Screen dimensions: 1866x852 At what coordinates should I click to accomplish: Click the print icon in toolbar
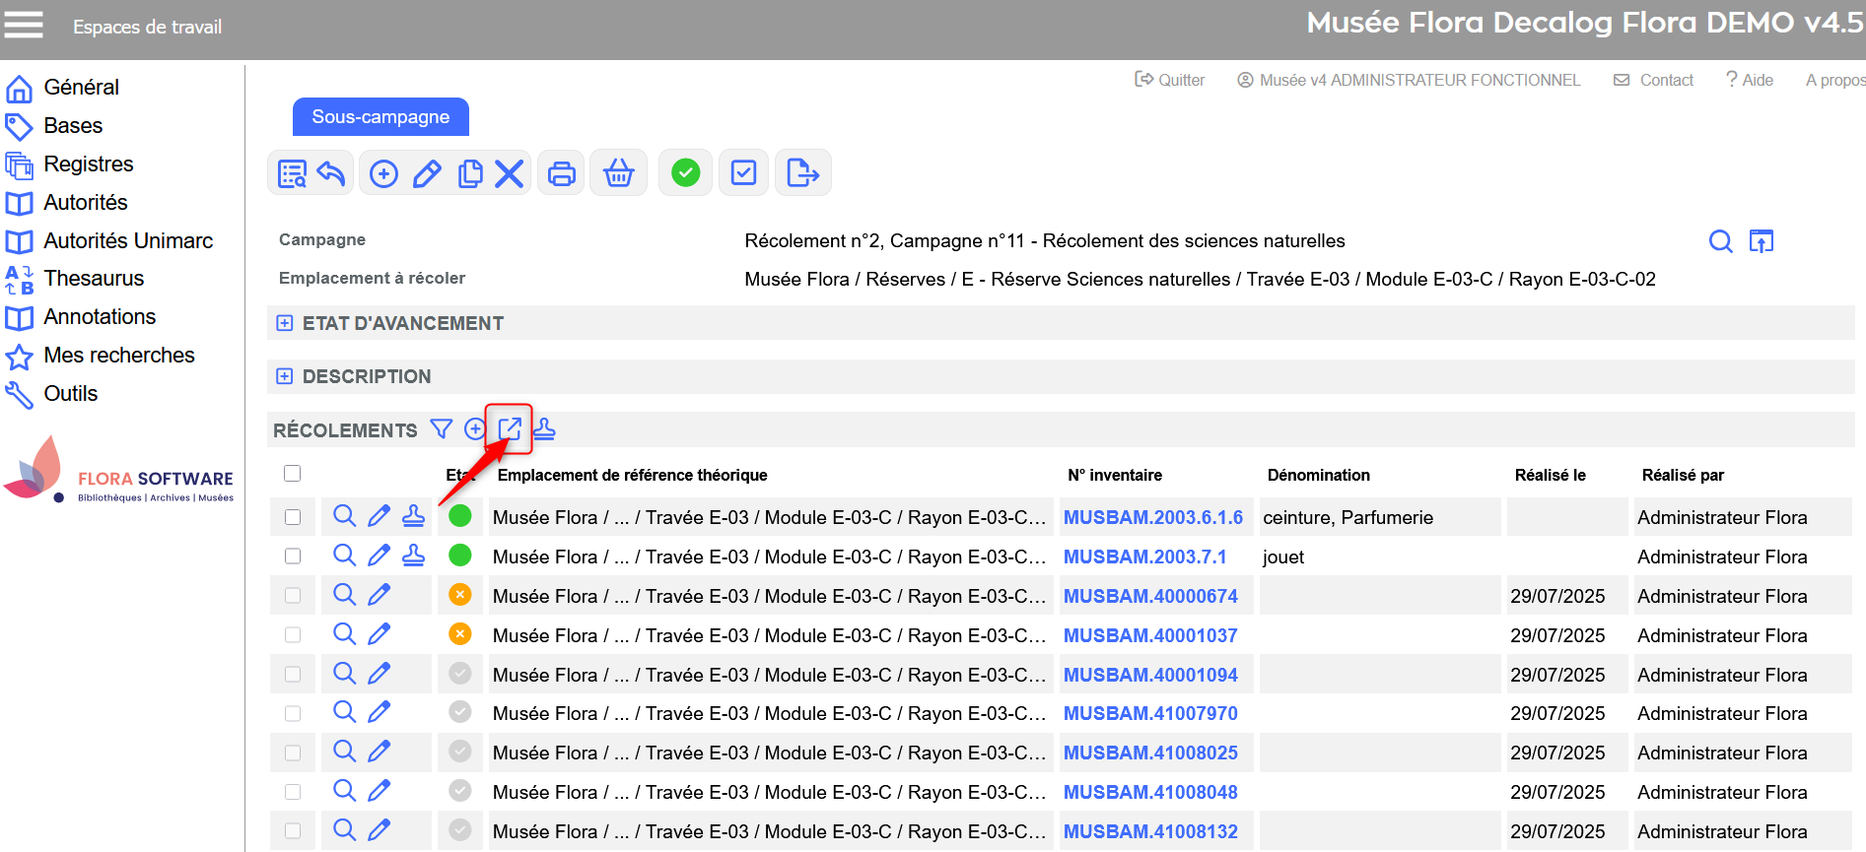point(561,173)
